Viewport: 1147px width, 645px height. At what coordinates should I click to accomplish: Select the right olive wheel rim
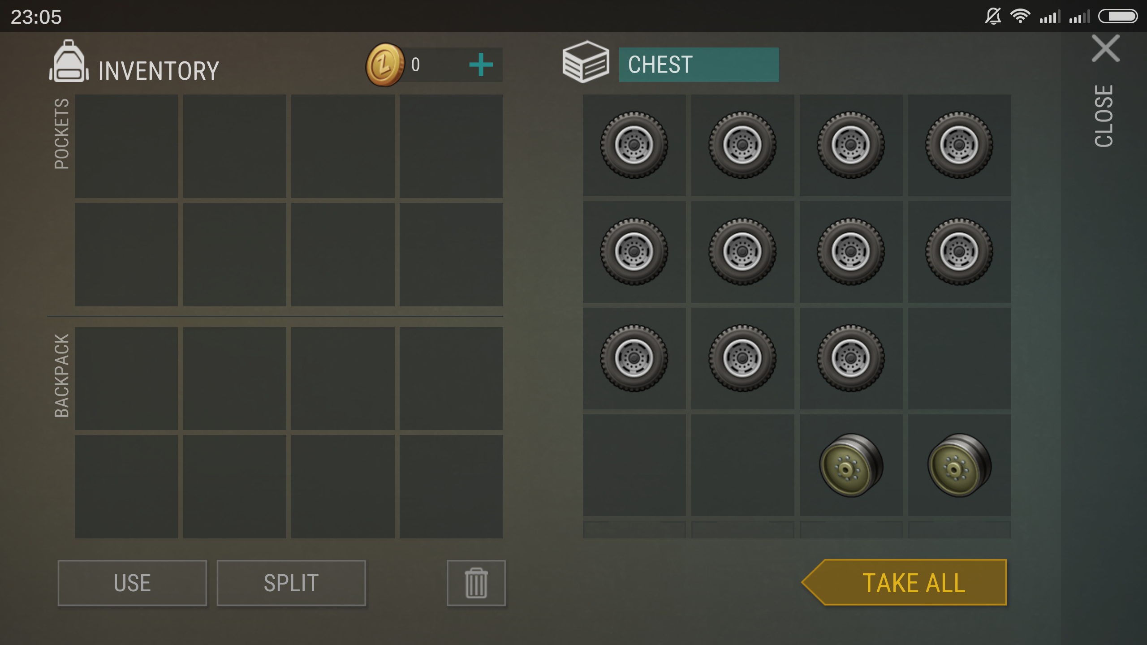(x=959, y=465)
